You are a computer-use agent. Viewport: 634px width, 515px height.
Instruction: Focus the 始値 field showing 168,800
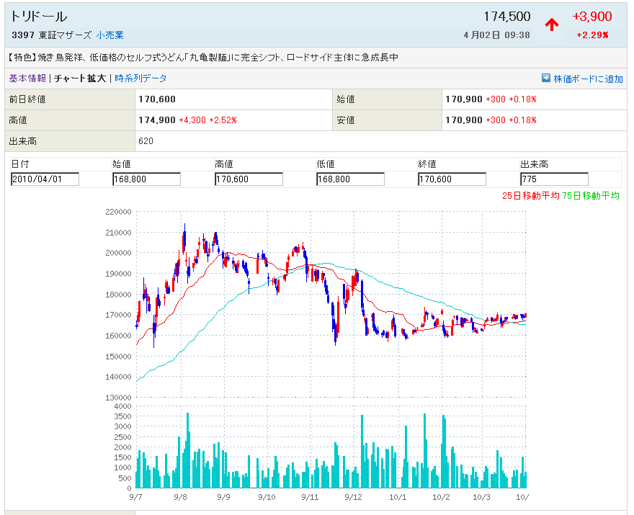coord(146,179)
